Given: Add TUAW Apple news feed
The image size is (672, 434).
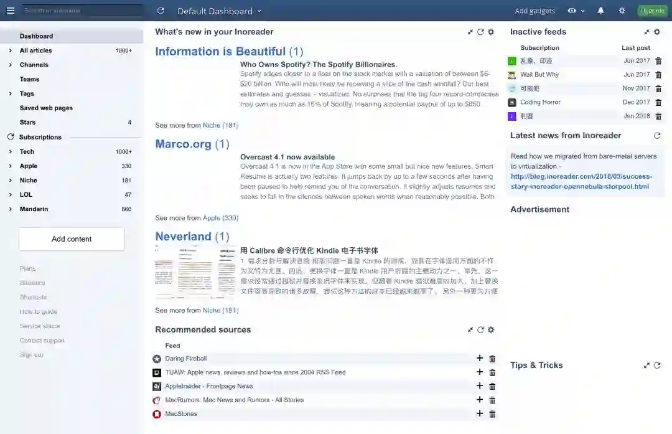Looking at the screenshot, I should coord(480,372).
